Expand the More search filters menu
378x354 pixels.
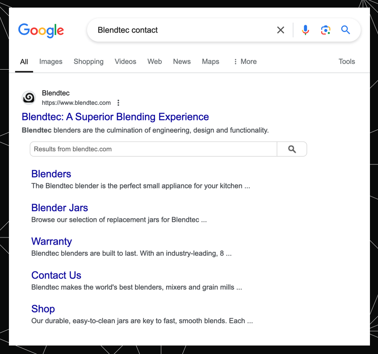click(245, 62)
